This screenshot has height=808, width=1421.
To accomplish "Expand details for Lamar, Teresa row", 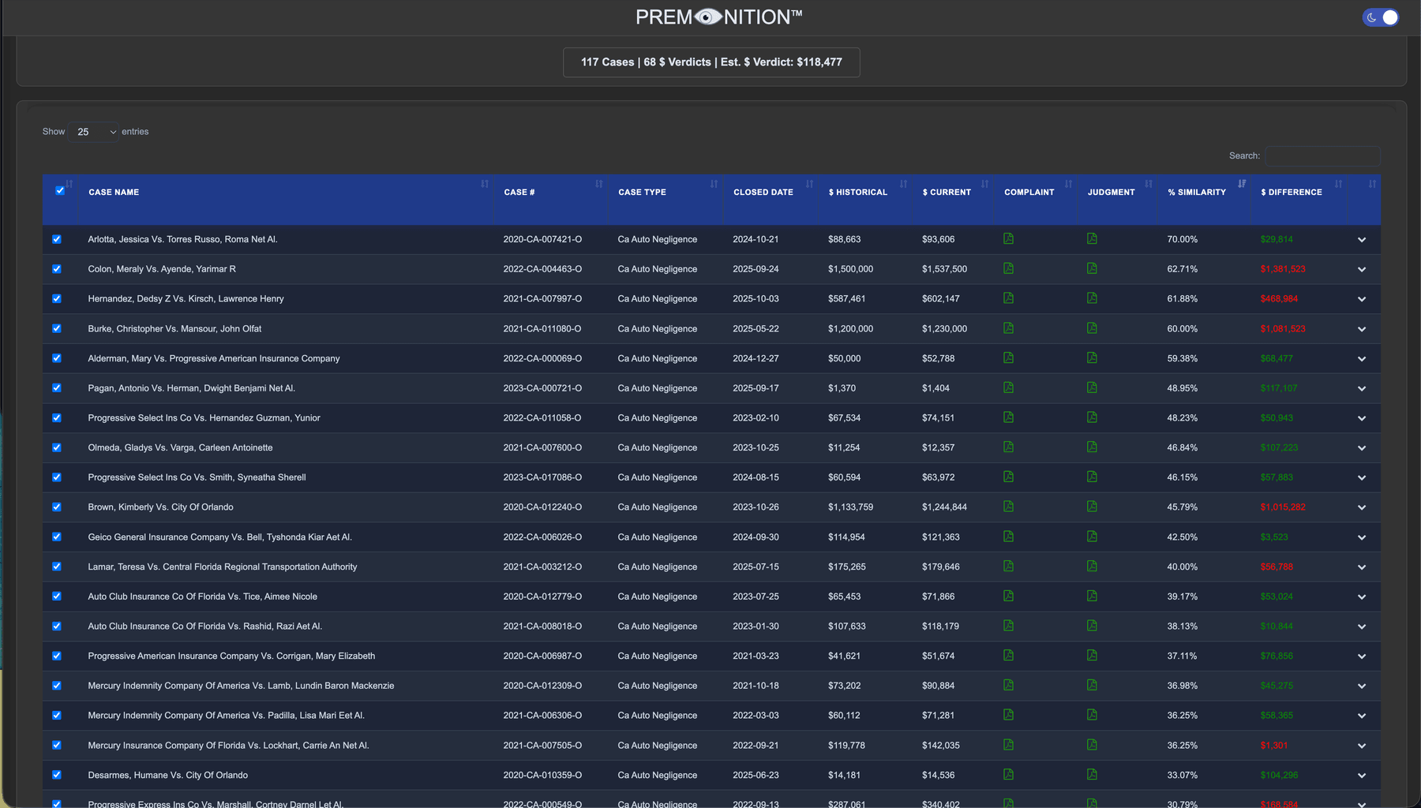I will click(1362, 567).
